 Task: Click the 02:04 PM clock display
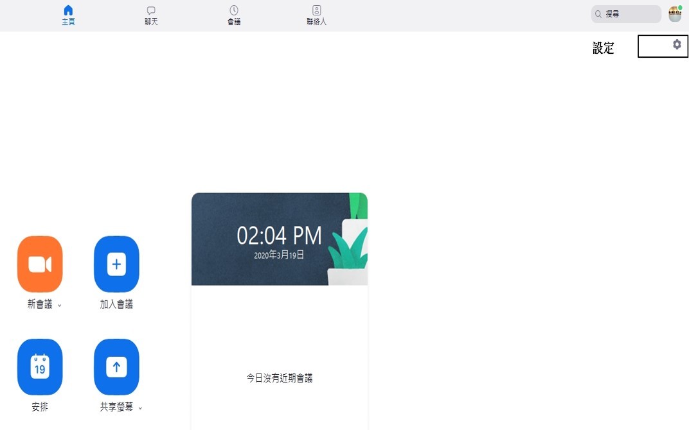pos(279,236)
